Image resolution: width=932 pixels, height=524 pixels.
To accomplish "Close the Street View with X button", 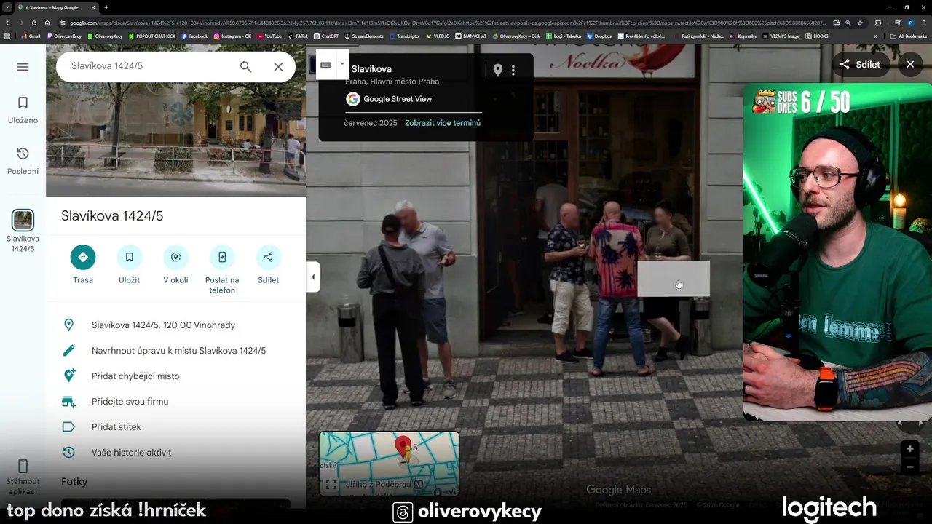I will pos(910,64).
